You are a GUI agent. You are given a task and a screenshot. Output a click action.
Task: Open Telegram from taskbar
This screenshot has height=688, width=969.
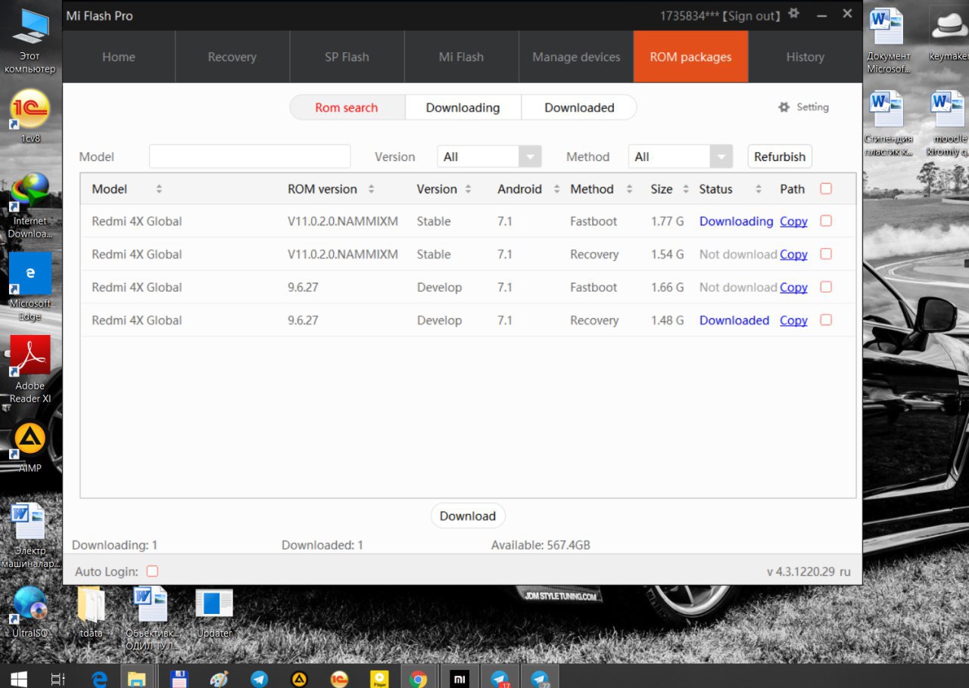[x=259, y=678]
